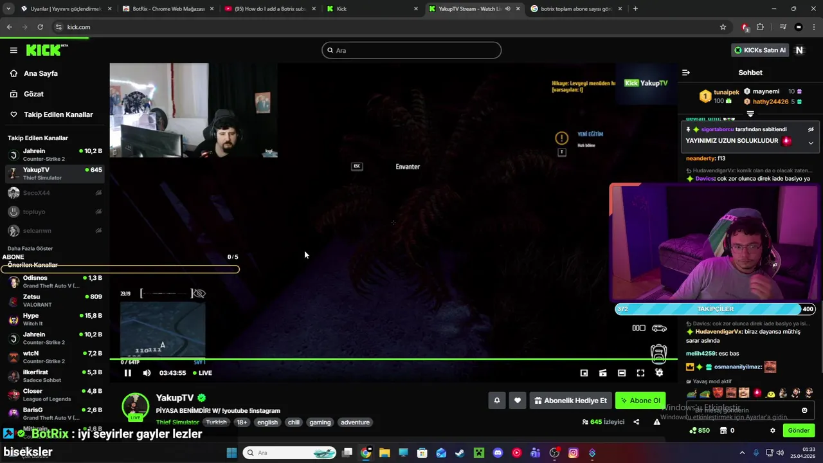Hide the pinned chat message

pos(811,129)
